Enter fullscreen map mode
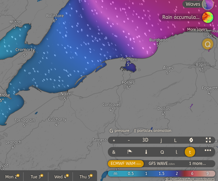Screen dimensions: 218x181 [208, 140]
